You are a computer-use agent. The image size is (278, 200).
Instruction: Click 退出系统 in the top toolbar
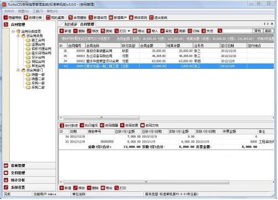(x=158, y=18)
